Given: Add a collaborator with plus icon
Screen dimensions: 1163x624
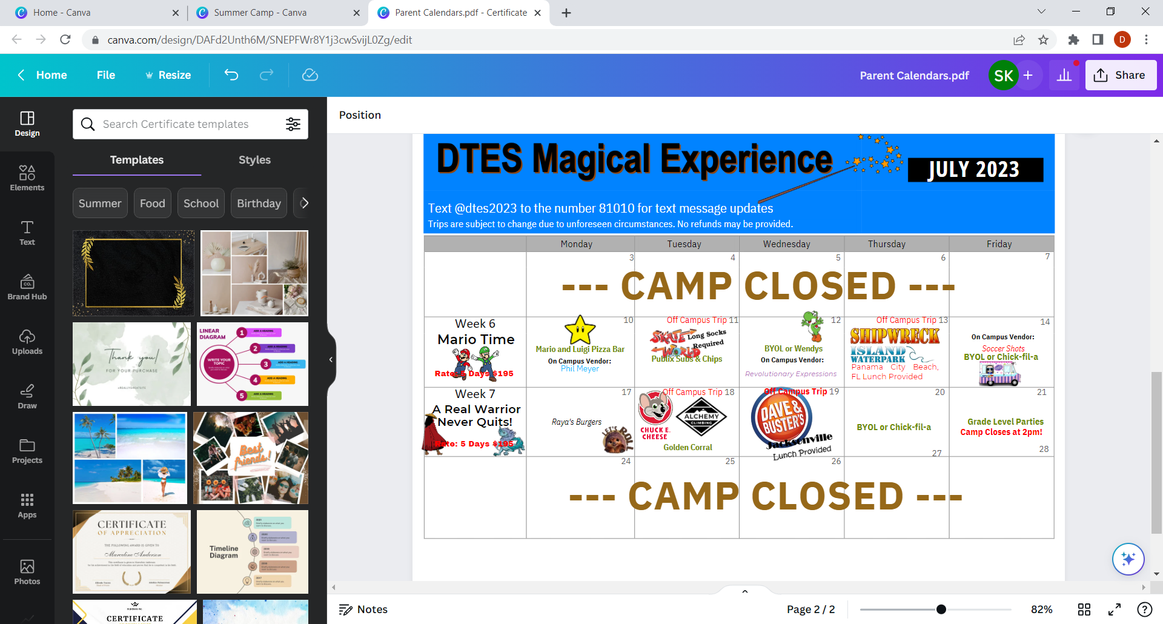Looking at the screenshot, I should point(1028,75).
